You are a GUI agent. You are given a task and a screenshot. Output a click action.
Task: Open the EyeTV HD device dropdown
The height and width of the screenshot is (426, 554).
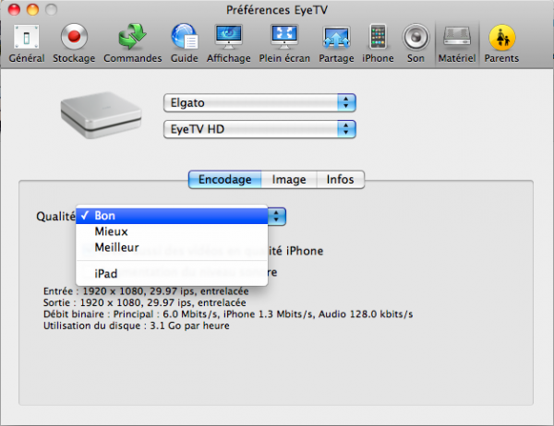pyautogui.click(x=259, y=127)
